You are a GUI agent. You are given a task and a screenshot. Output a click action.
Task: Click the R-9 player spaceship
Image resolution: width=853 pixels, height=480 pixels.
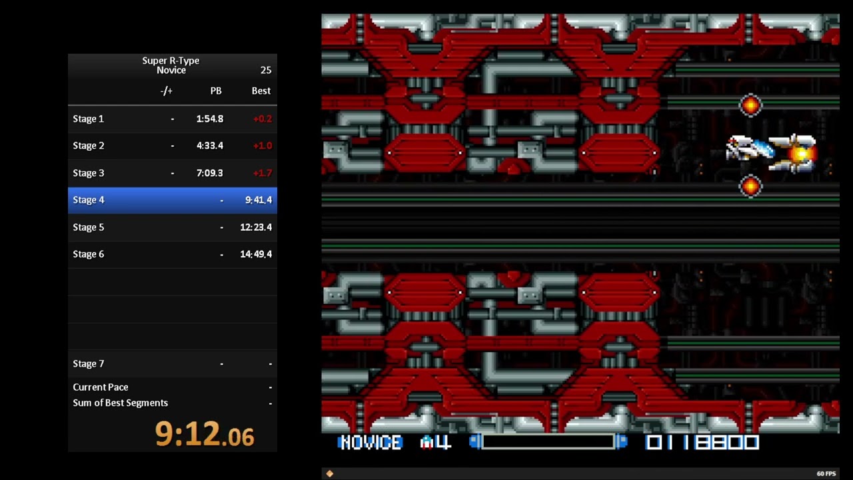(x=750, y=148)
